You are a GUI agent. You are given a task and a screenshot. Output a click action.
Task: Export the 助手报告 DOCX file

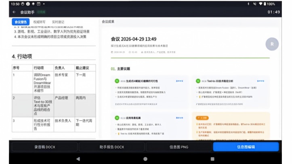111,147
